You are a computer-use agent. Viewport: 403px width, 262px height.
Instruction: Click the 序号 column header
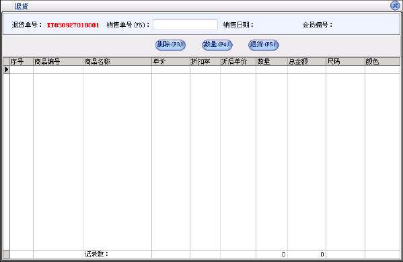[x=22, y=62]
